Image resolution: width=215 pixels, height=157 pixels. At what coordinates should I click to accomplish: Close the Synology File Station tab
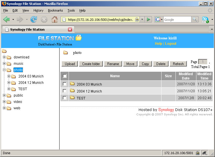point(70,29)
